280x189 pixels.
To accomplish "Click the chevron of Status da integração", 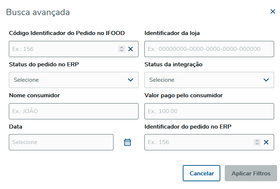I will click(x=266, y=80).
